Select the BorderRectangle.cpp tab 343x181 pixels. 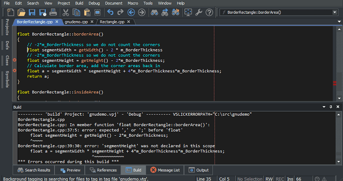pos(35,22)
